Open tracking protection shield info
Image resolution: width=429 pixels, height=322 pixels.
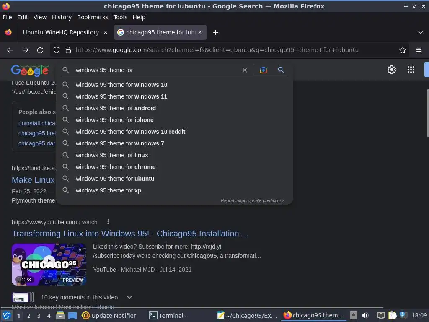coord(57,50)
